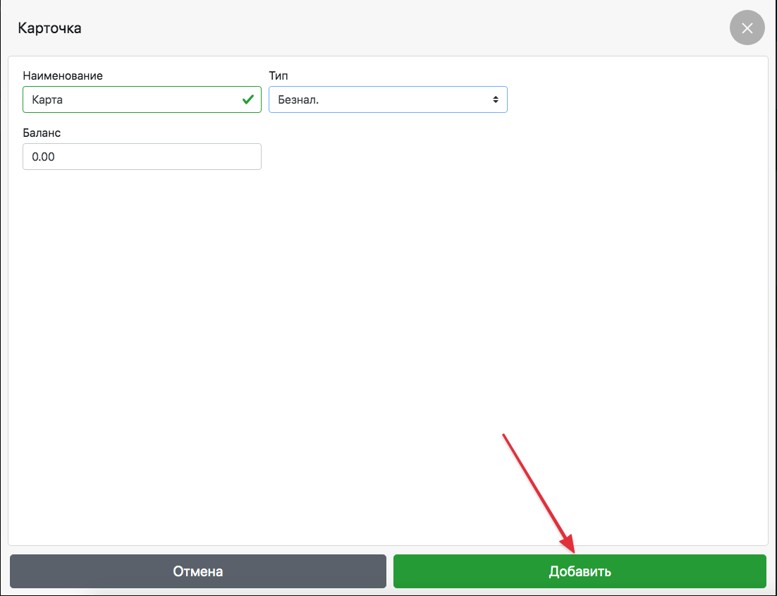The height and width of the screenshot is (596, 777).
Task: Click the red arrowhead above Добавить
Action: pyautogui.click(x=569, y=544)
